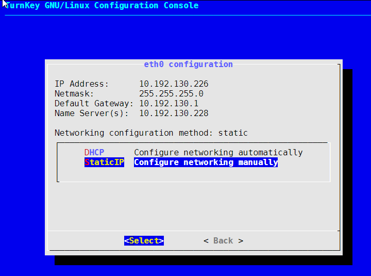Click the 'Netmask:' label
Image resolution: width=371 pixels, height=276 pixels.
pyautogui.click(x=74, y=93)
